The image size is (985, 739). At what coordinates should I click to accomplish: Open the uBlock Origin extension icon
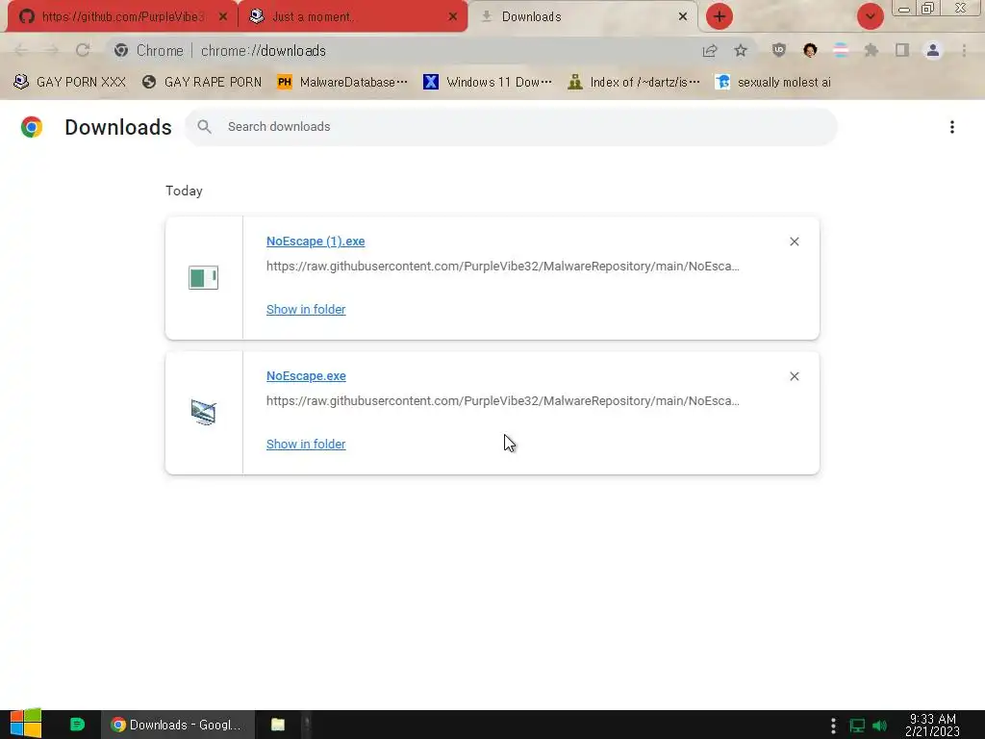point(779,50)
